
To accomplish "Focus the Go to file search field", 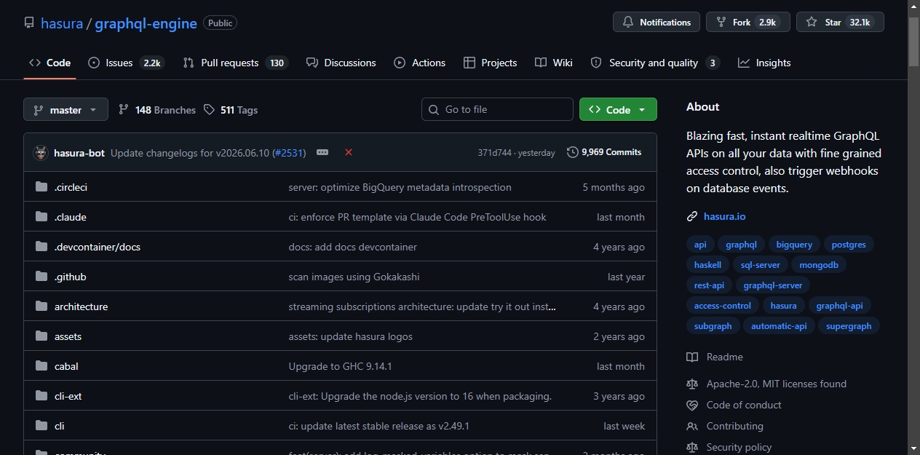I will [x=497, y=109].
